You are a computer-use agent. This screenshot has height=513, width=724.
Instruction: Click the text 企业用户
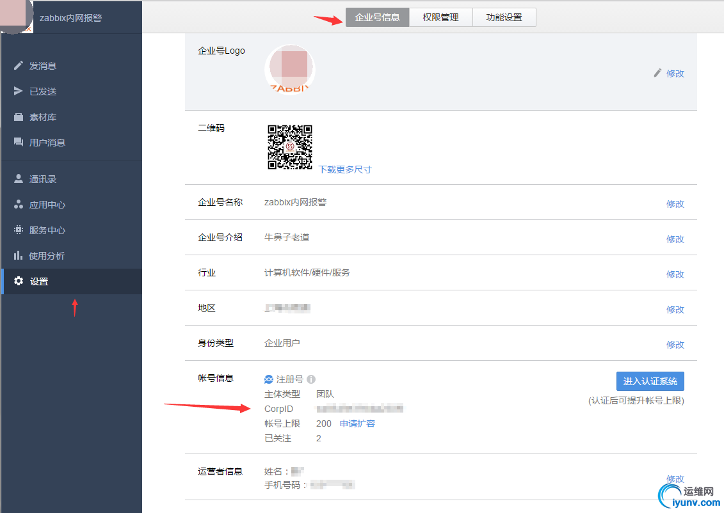click(282, 343)
